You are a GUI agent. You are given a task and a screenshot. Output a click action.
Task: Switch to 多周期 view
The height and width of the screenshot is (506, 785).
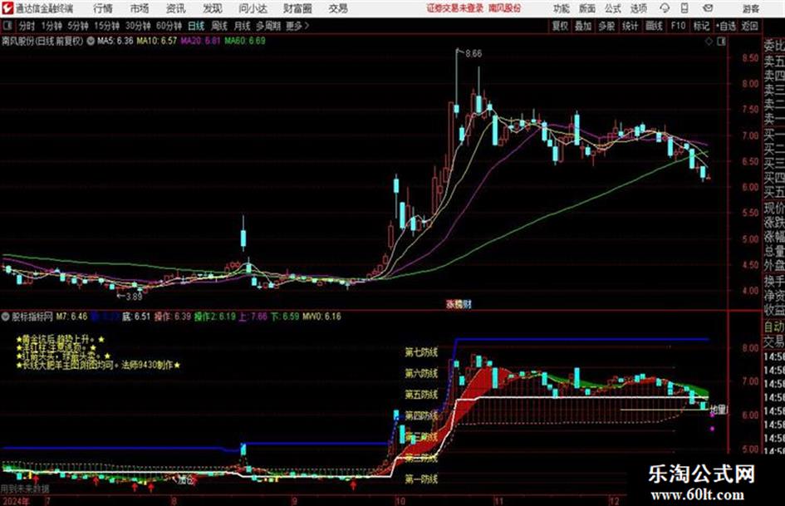(268, 26)
